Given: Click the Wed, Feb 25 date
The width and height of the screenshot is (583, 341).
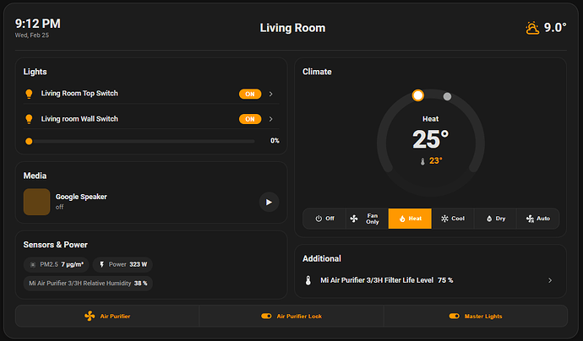Looking at the screenshot, I should [32, 35].
